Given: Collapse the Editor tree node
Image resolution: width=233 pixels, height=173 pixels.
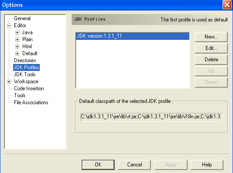Looking at the screenshot, I should point(9,25).
